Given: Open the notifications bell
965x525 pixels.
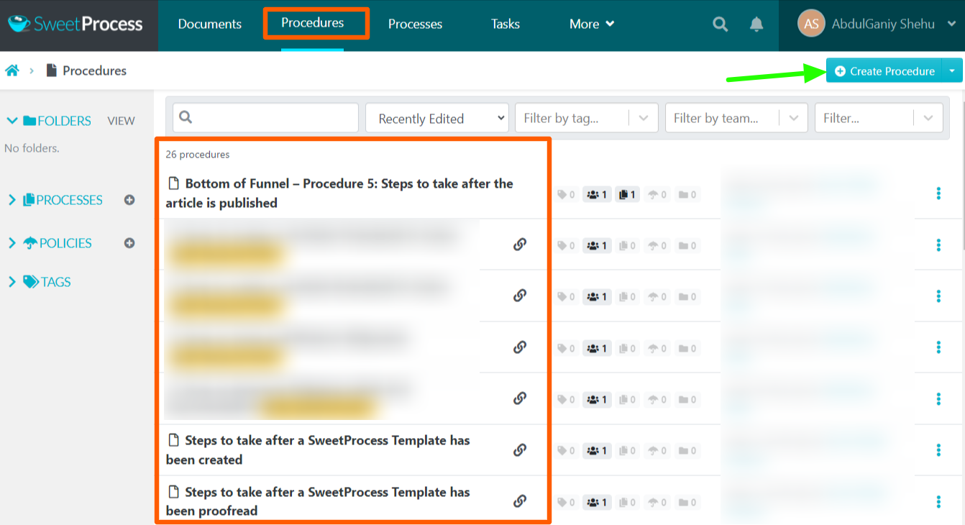Looking at the screenshot, I should tap(756, 24).
